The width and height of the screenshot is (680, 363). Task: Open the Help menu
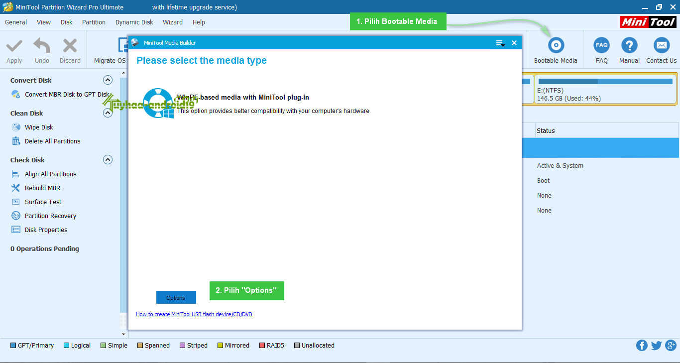199,22
